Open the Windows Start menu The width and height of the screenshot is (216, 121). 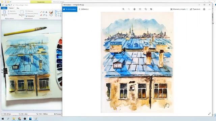click(x=2, y=119)
